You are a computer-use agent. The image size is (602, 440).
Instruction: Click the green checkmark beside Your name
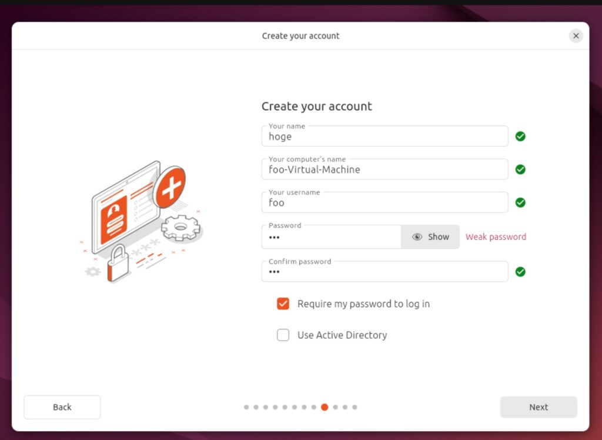pyautogui.click(x=520, y=136)
